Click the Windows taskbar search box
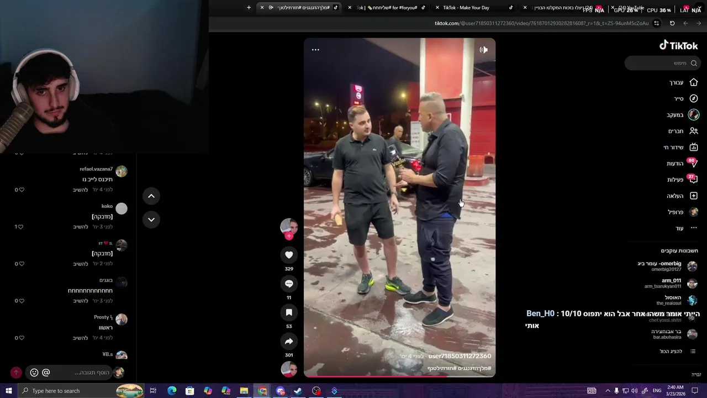 81,391
